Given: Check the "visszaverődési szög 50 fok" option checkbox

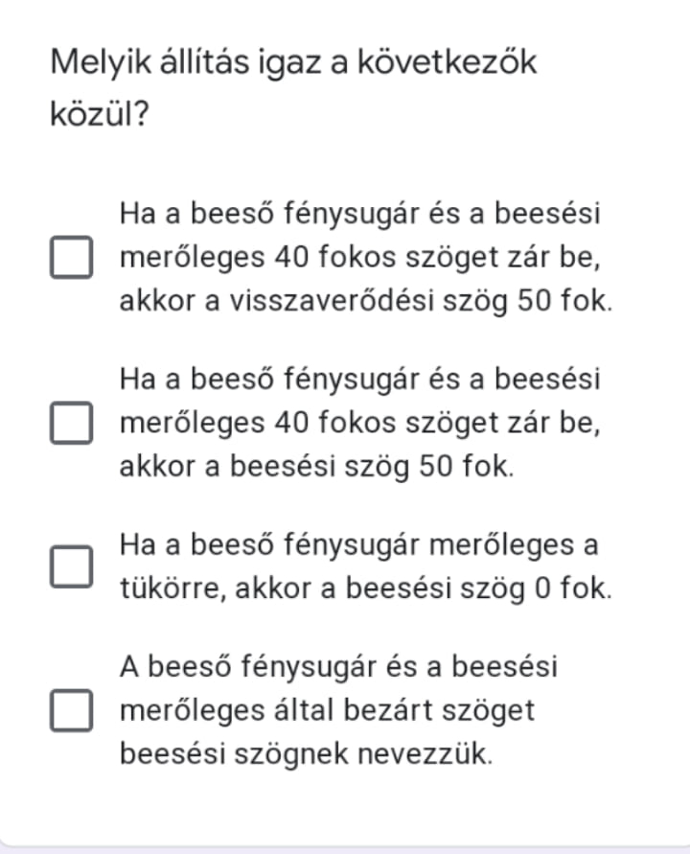Looking at the screenshot, I should pos(71,258).
